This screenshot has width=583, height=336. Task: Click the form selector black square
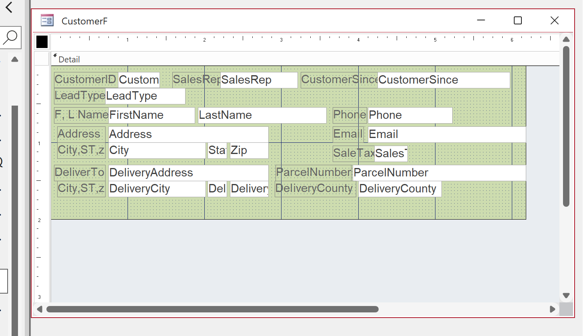[42, 42]
